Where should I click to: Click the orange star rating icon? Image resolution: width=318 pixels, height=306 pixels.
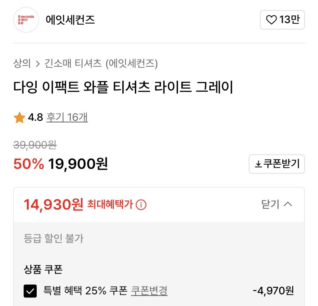pos(19,118)
